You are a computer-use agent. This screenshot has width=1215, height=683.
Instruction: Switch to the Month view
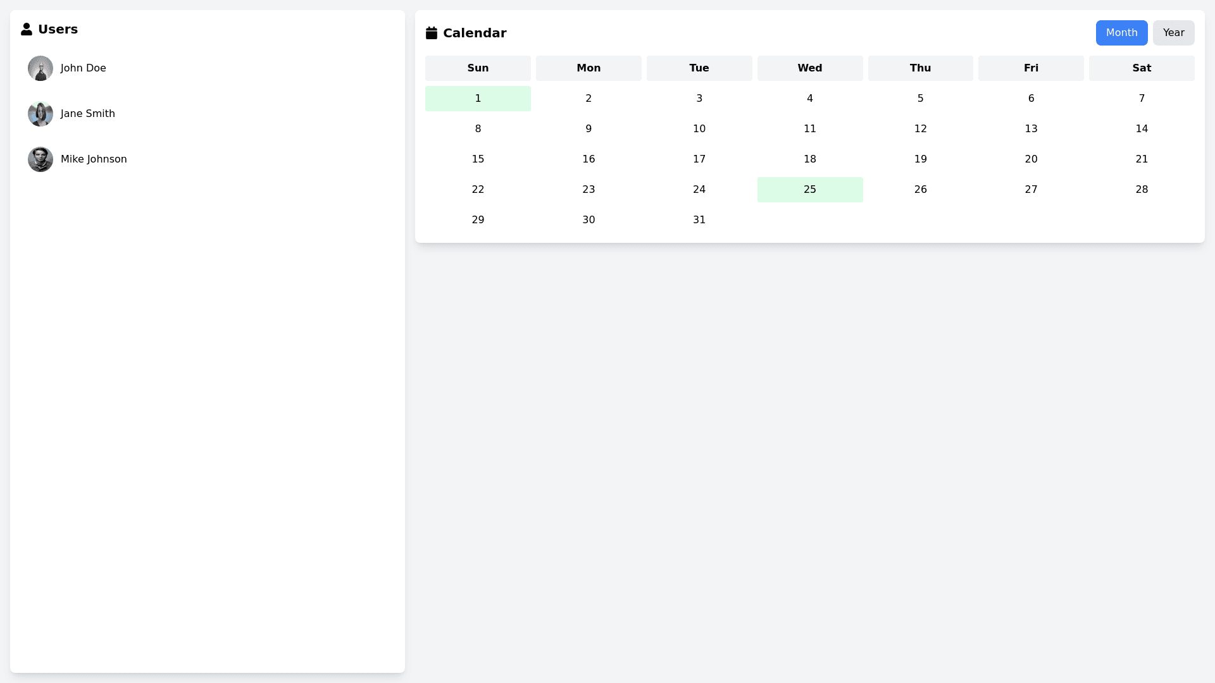click(1121, 32)
